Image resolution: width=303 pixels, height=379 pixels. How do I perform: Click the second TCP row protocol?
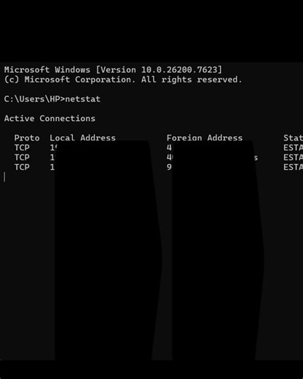pyautogui.click(x=22, y=157)
